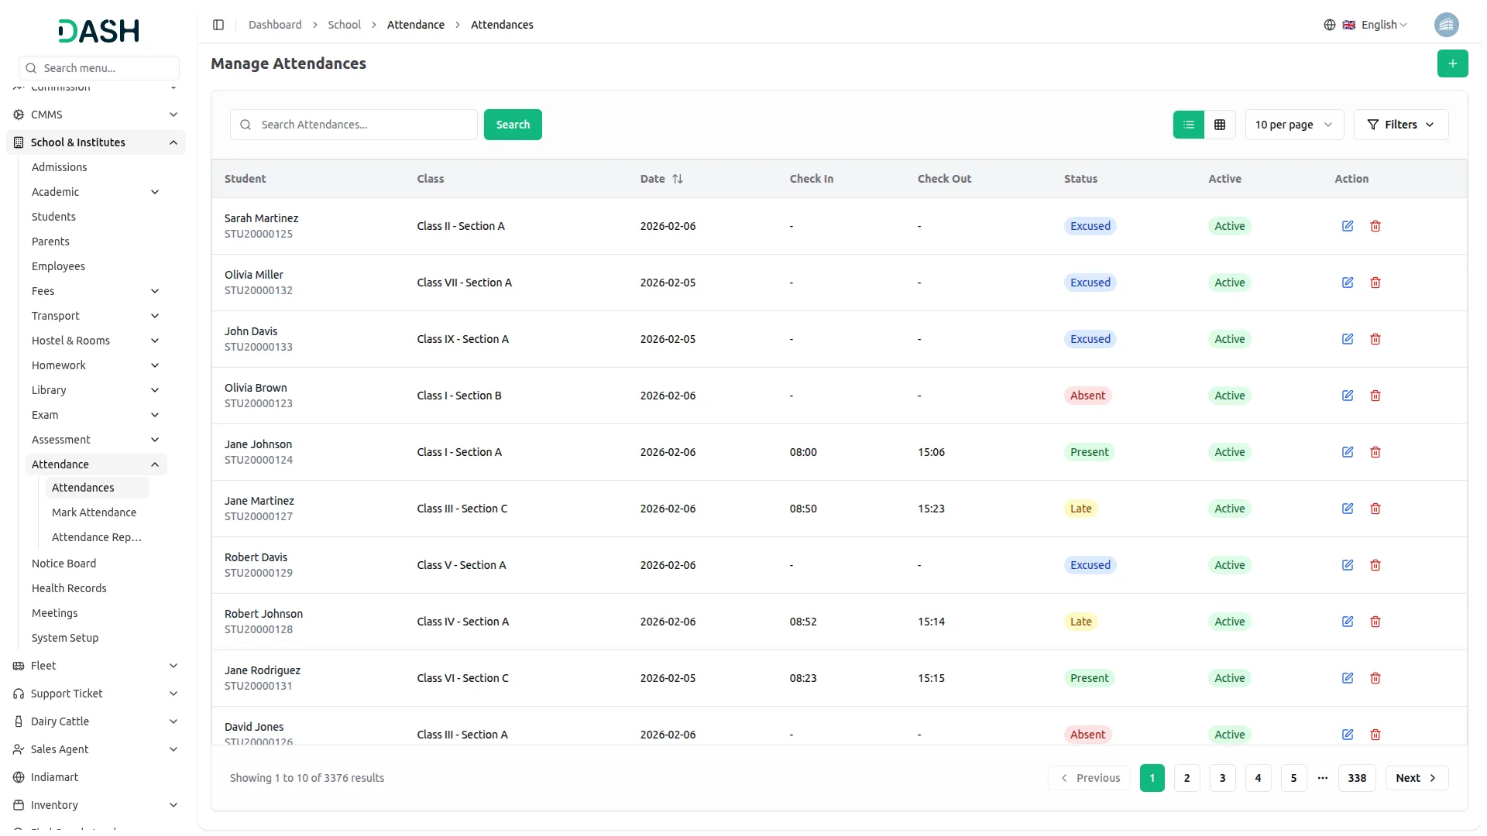The width and height of the screenshot is (1487, 836).
Task: Open the 10 per page dropdown
Action: (1293, 125)
